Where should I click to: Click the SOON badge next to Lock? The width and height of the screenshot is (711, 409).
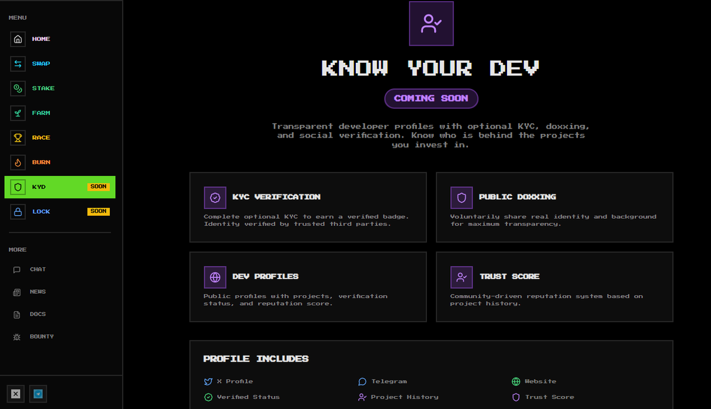click(98, 211)
